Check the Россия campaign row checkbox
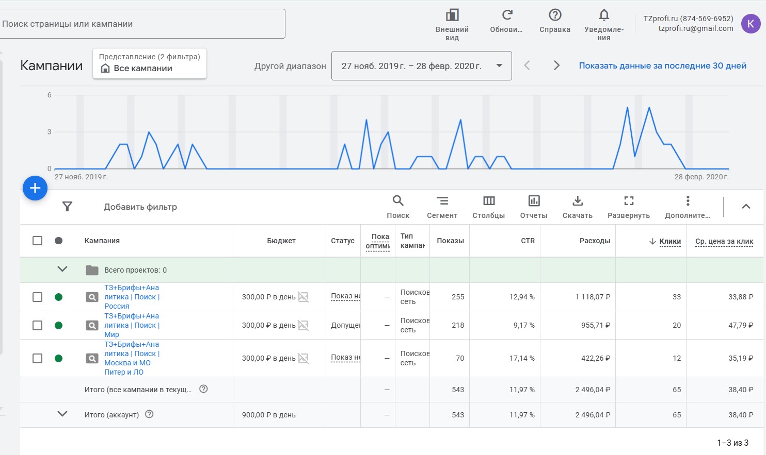766x455 pixels. (x=37, y=297)
